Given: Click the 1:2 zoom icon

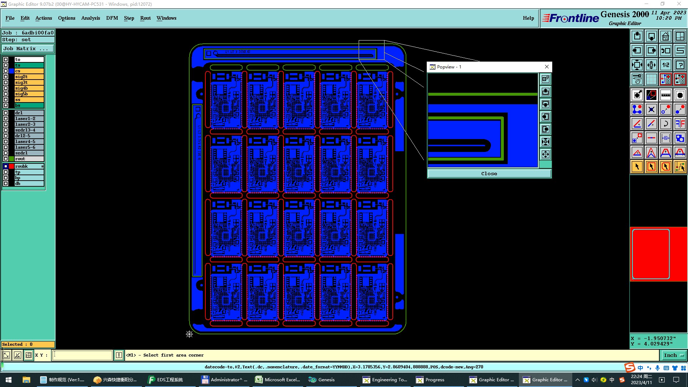Looking at the screenshot, I should point(665,65).
